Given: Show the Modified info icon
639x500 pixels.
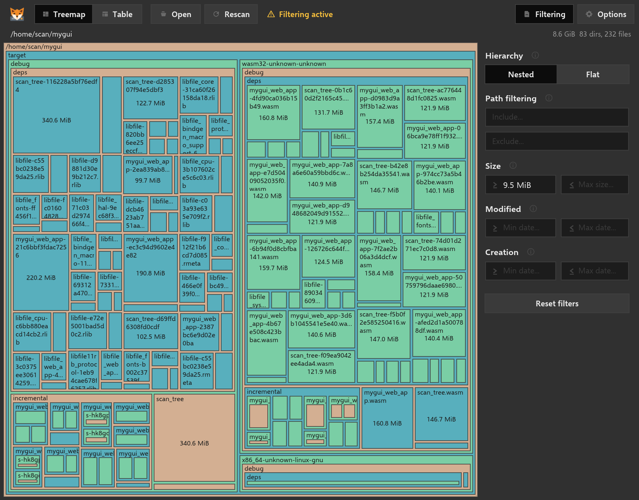Looking at the screenshot, I should [x=533, y=209].
